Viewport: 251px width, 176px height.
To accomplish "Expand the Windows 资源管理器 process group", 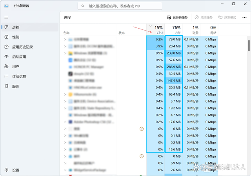I will (65, 53).
